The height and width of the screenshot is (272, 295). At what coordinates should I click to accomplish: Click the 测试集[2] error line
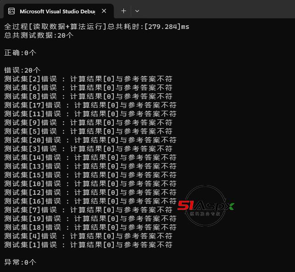click(88, 79)
